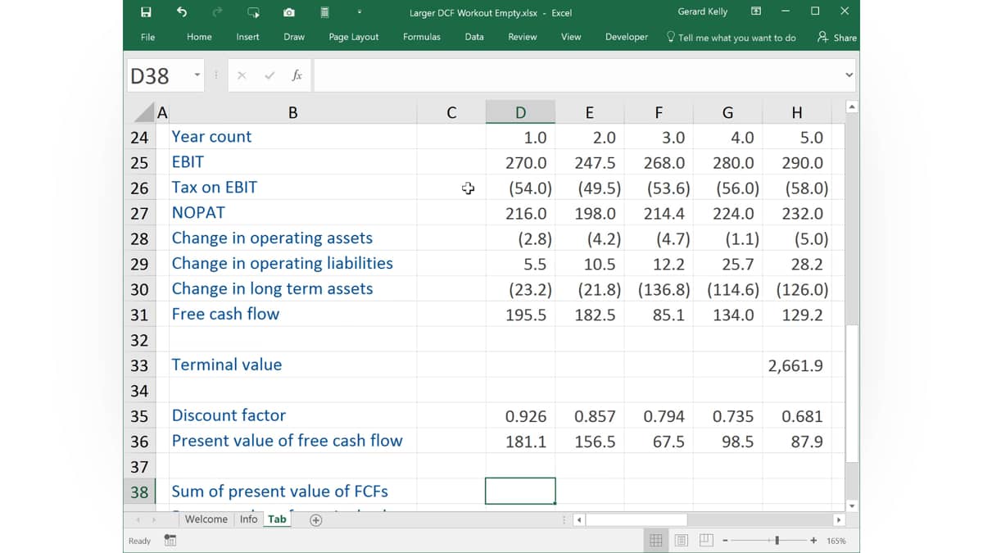
Task: Click the zoom out minus button
Action: [726, 541]
